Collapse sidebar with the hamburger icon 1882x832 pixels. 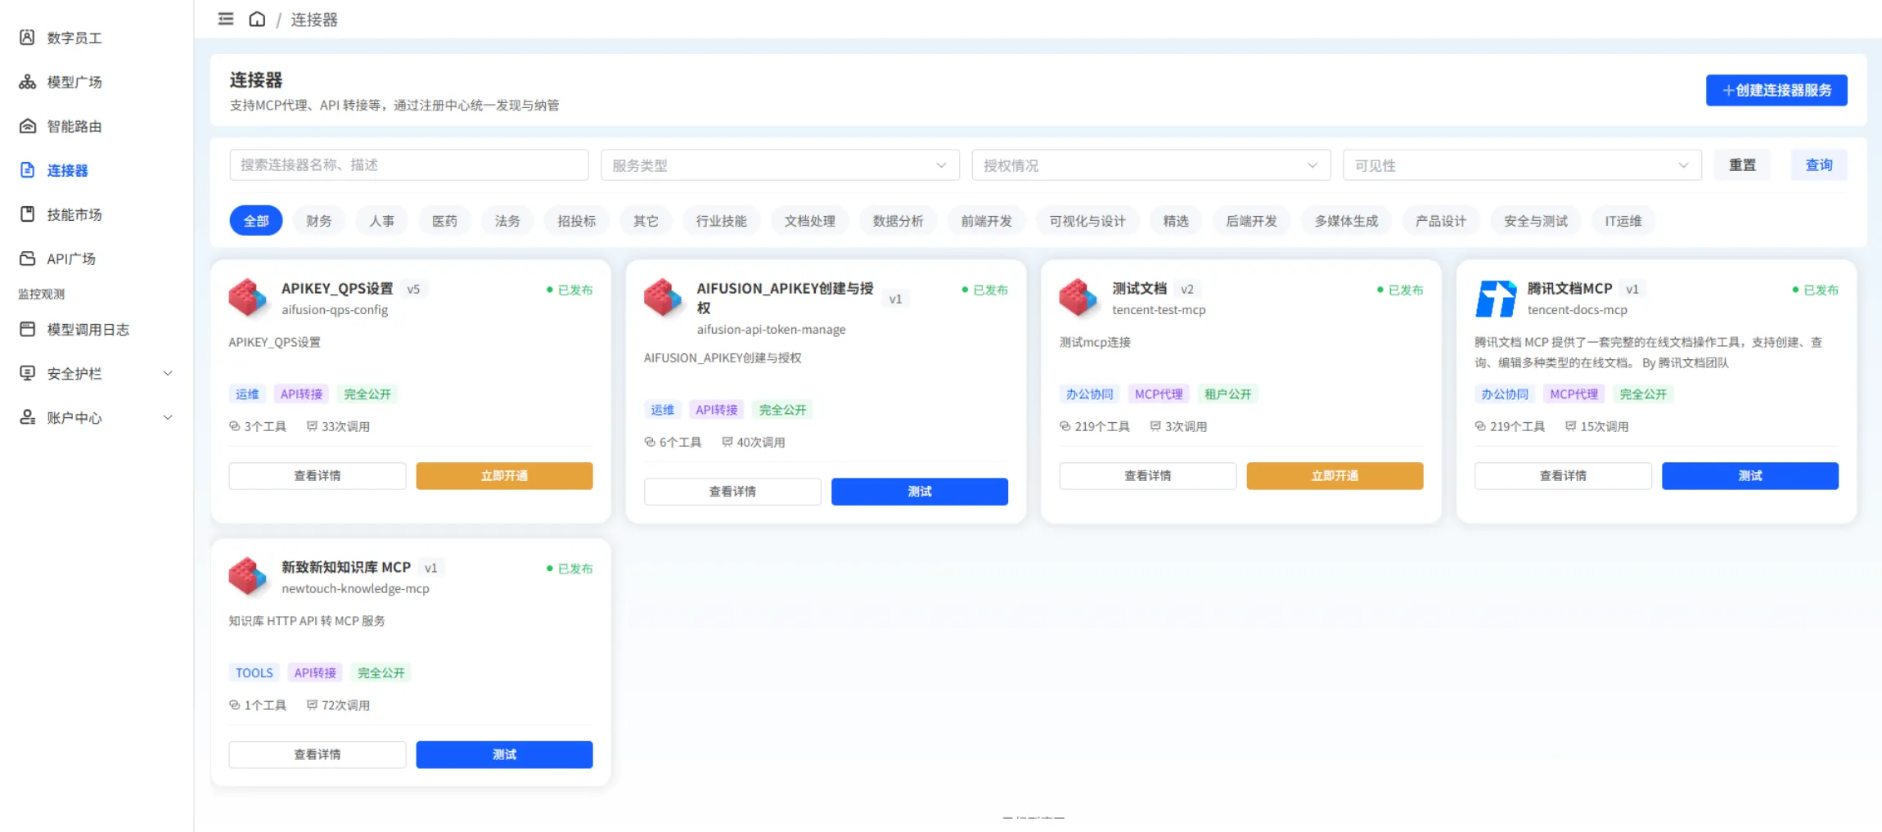pos(226,19)
